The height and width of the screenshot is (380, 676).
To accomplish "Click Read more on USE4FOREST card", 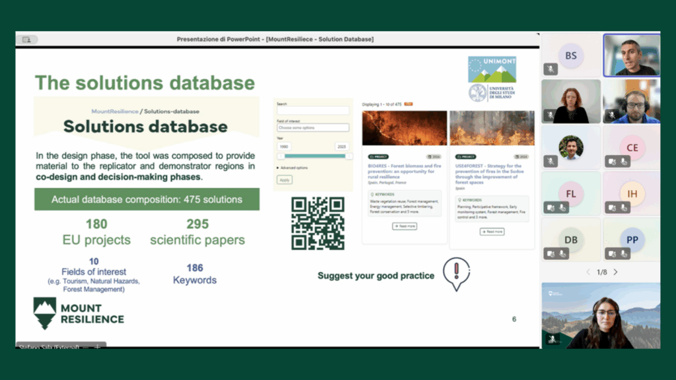I will (x=492, y=232).
